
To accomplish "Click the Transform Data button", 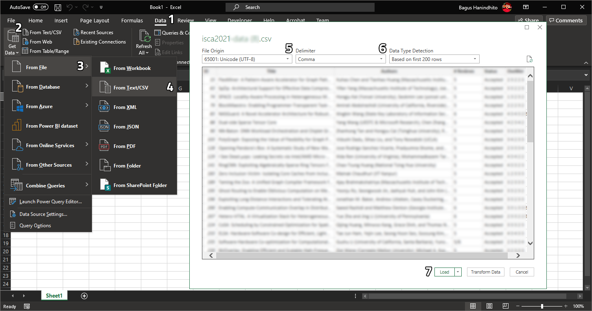I will 486,272.
